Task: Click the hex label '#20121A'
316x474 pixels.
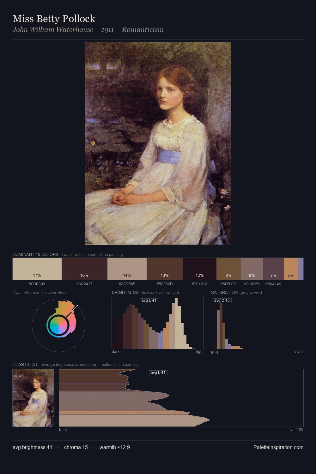Action: pos(200,284)
